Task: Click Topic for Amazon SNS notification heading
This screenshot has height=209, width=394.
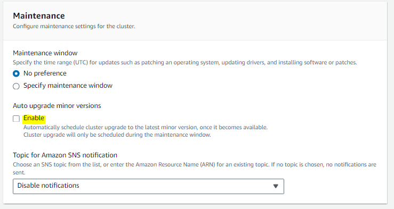Action: point(65,155)
